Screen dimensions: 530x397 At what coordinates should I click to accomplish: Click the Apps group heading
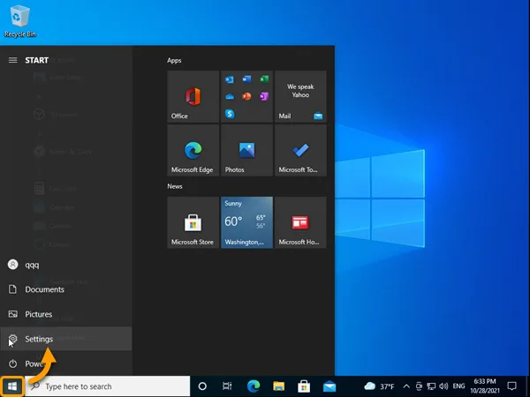tap(174, 60)
